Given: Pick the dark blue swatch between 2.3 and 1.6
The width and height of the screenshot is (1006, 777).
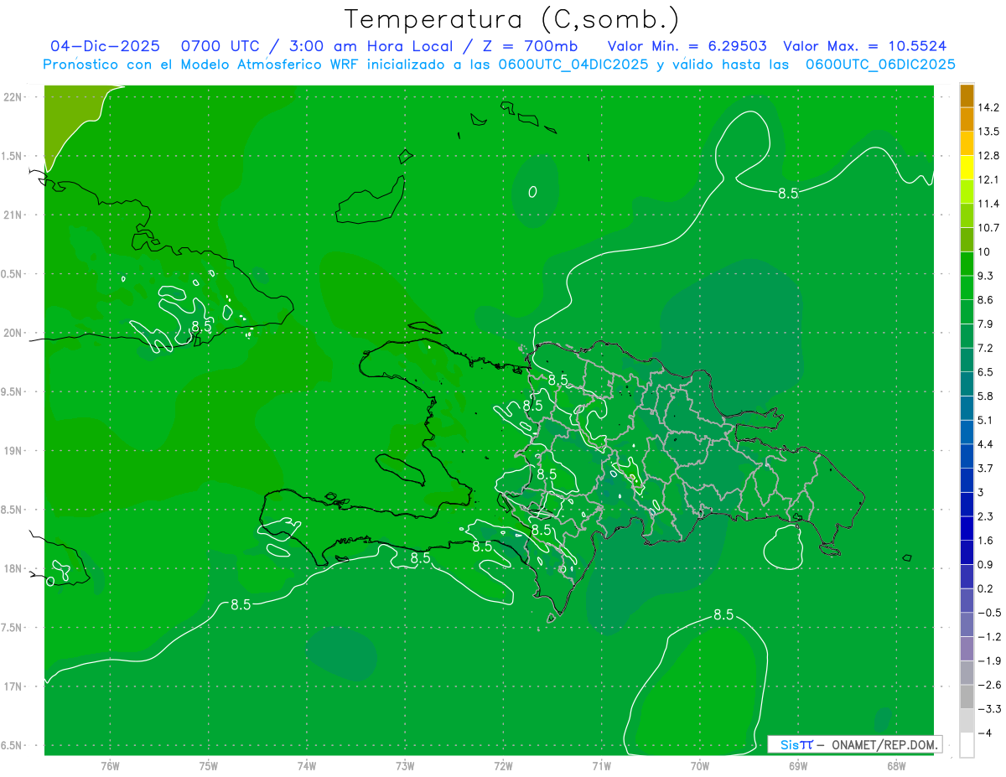Looking at the screenshot, I should coord(967,528).
